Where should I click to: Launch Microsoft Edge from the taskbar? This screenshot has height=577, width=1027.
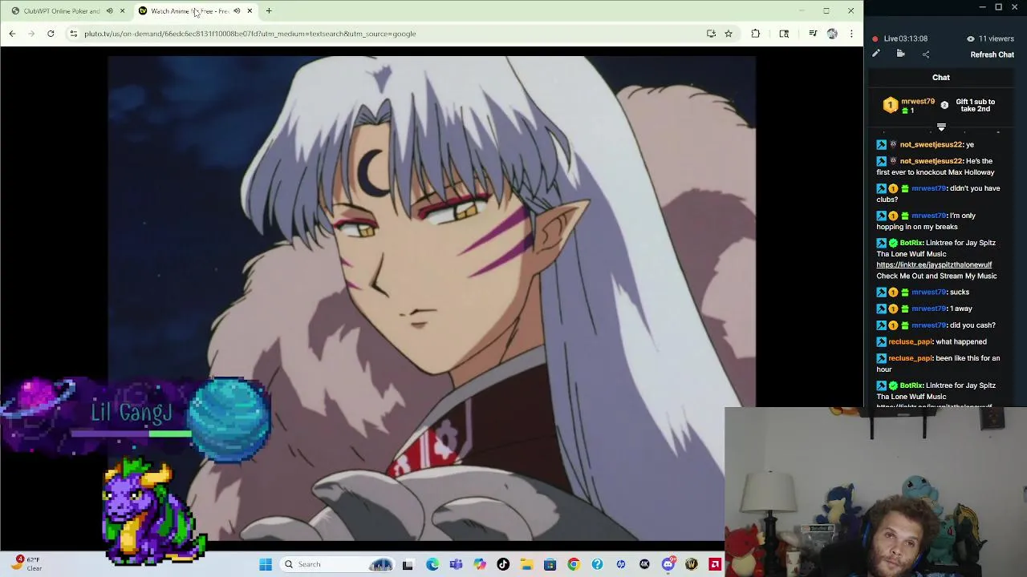point(432,564)
